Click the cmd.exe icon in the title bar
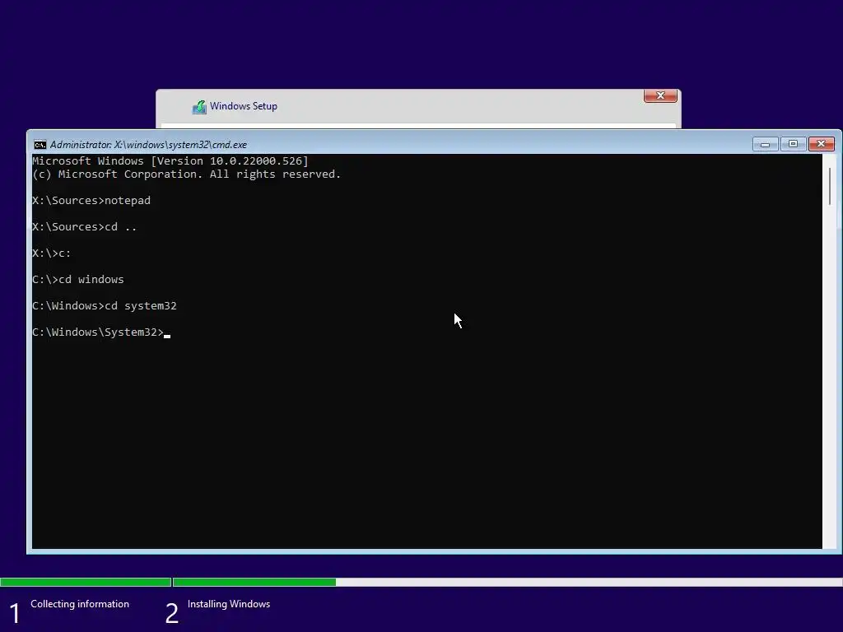Image resolution: width=843 pixels, height=632 pixels. click(x=40, y=145)
